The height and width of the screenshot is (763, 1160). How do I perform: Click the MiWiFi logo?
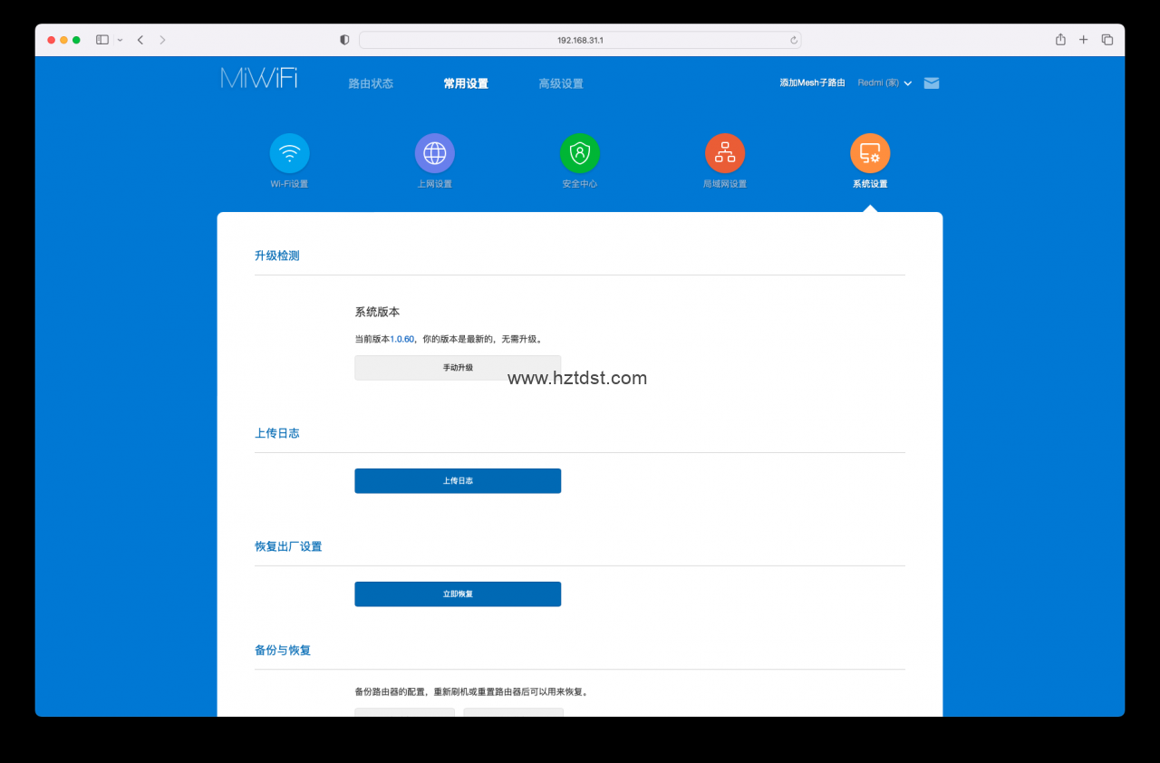[x=259, y=78]
